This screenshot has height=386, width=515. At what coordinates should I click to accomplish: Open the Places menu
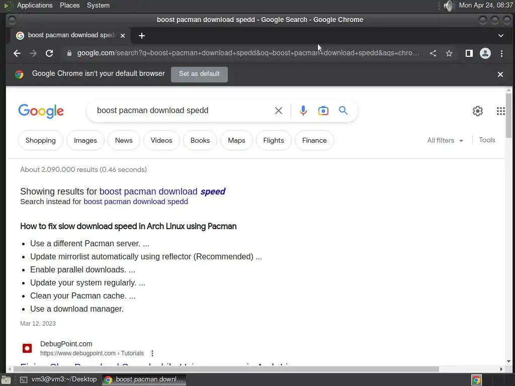69,5
